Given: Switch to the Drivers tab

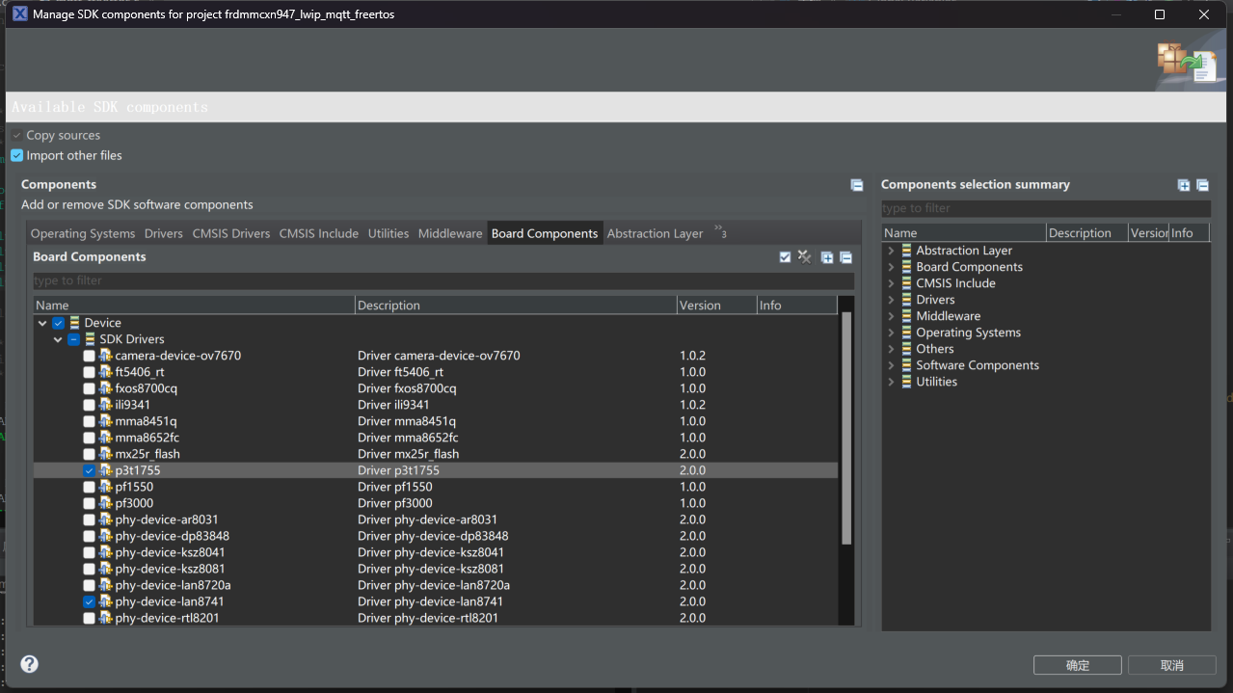Looking at the screenshot, I should click(x=164, y=233).
